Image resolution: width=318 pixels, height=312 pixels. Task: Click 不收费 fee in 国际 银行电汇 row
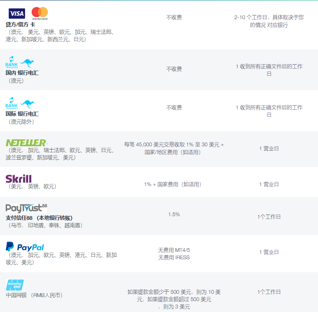[x=174, y=108]
